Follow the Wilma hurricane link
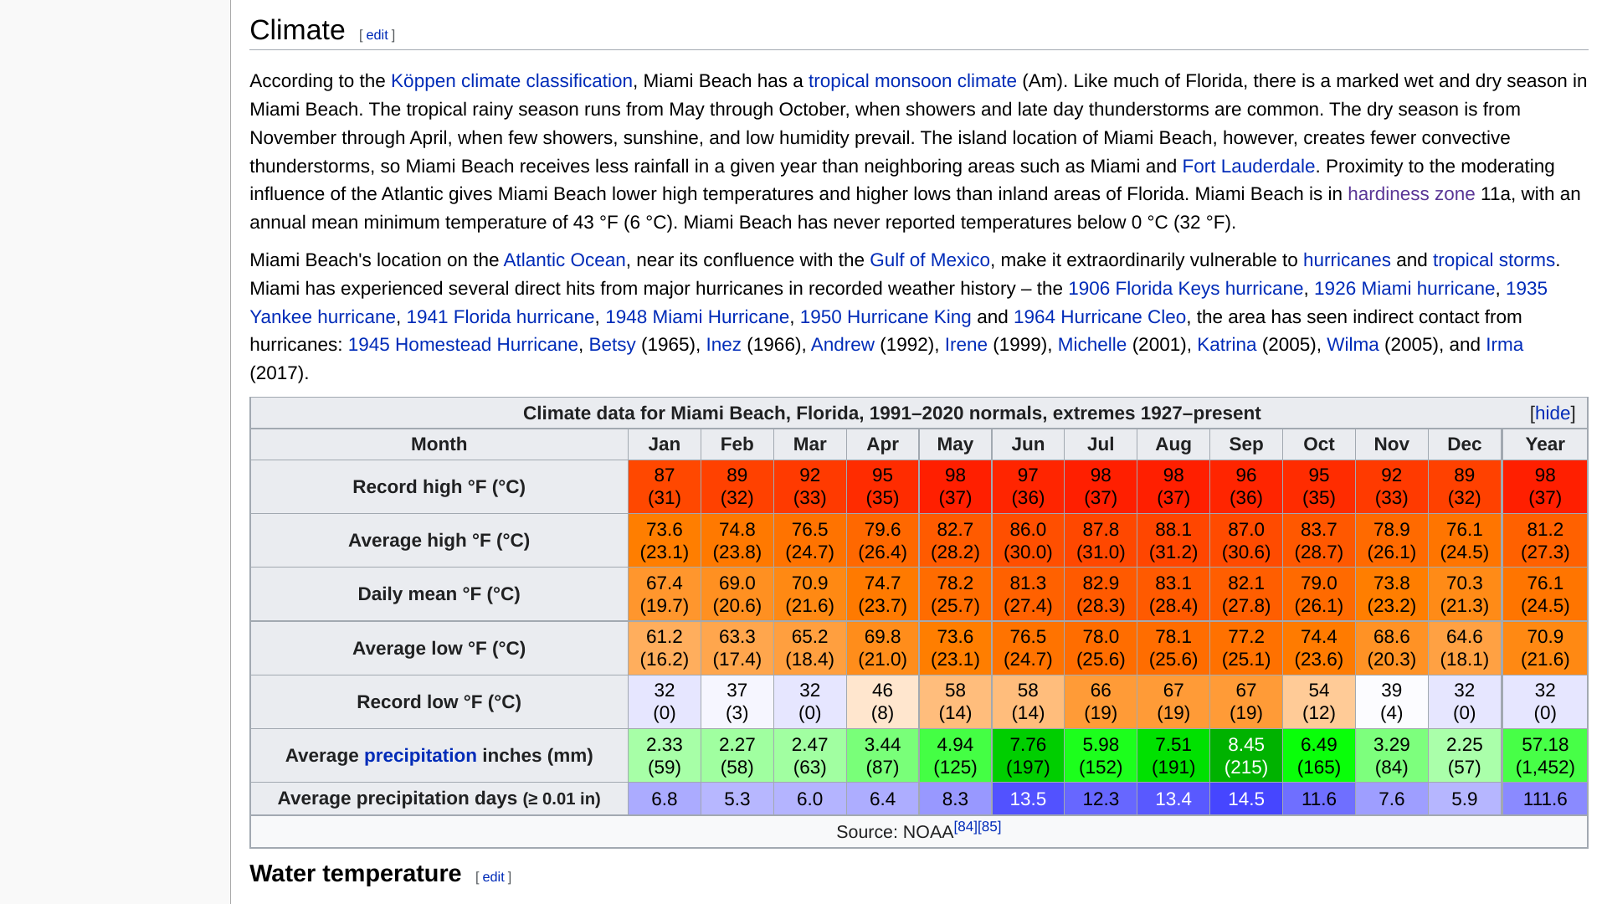Screen dimensions: 1607x904 [x=1353, y=345]
